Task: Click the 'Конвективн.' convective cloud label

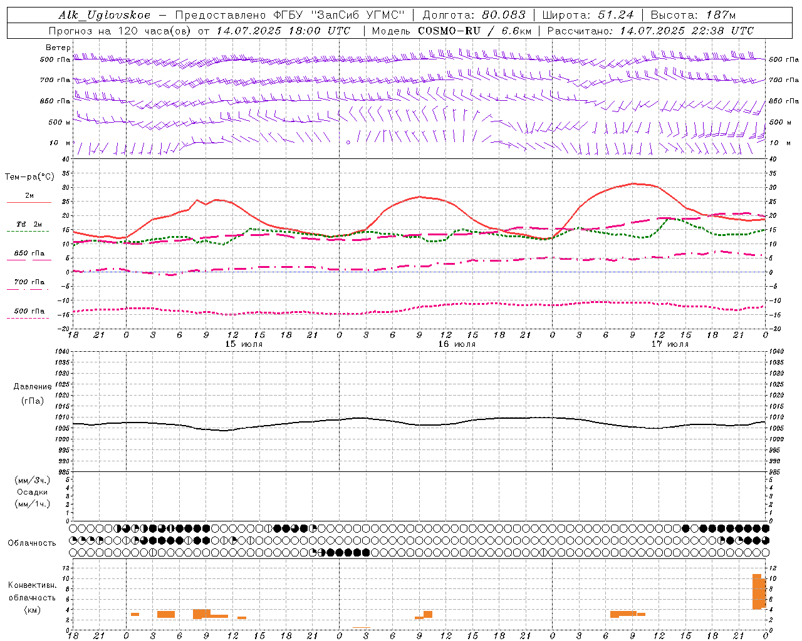Action: click(33, 585)
